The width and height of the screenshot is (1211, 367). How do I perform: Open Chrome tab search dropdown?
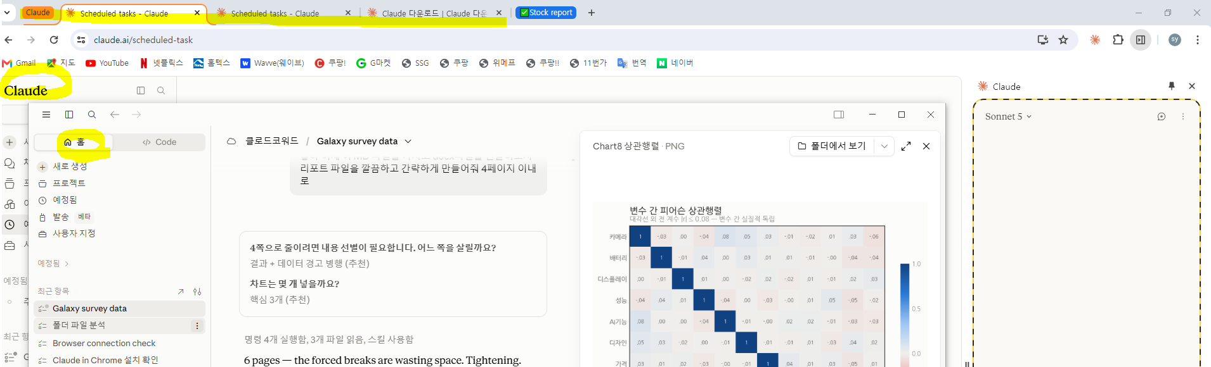[x=7, y=13]
